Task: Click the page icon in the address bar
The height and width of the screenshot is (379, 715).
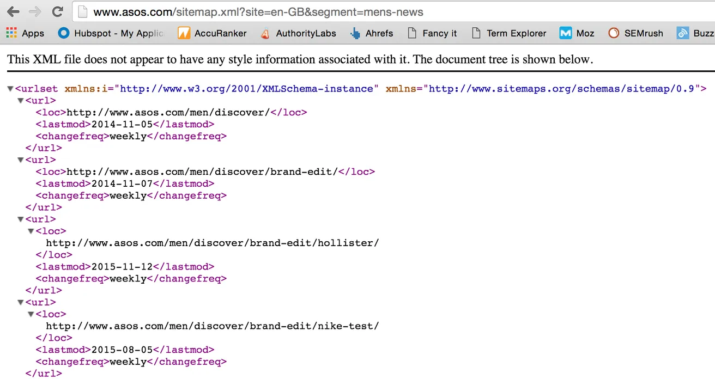Action: pyautogui.click(x=82, y=11)
